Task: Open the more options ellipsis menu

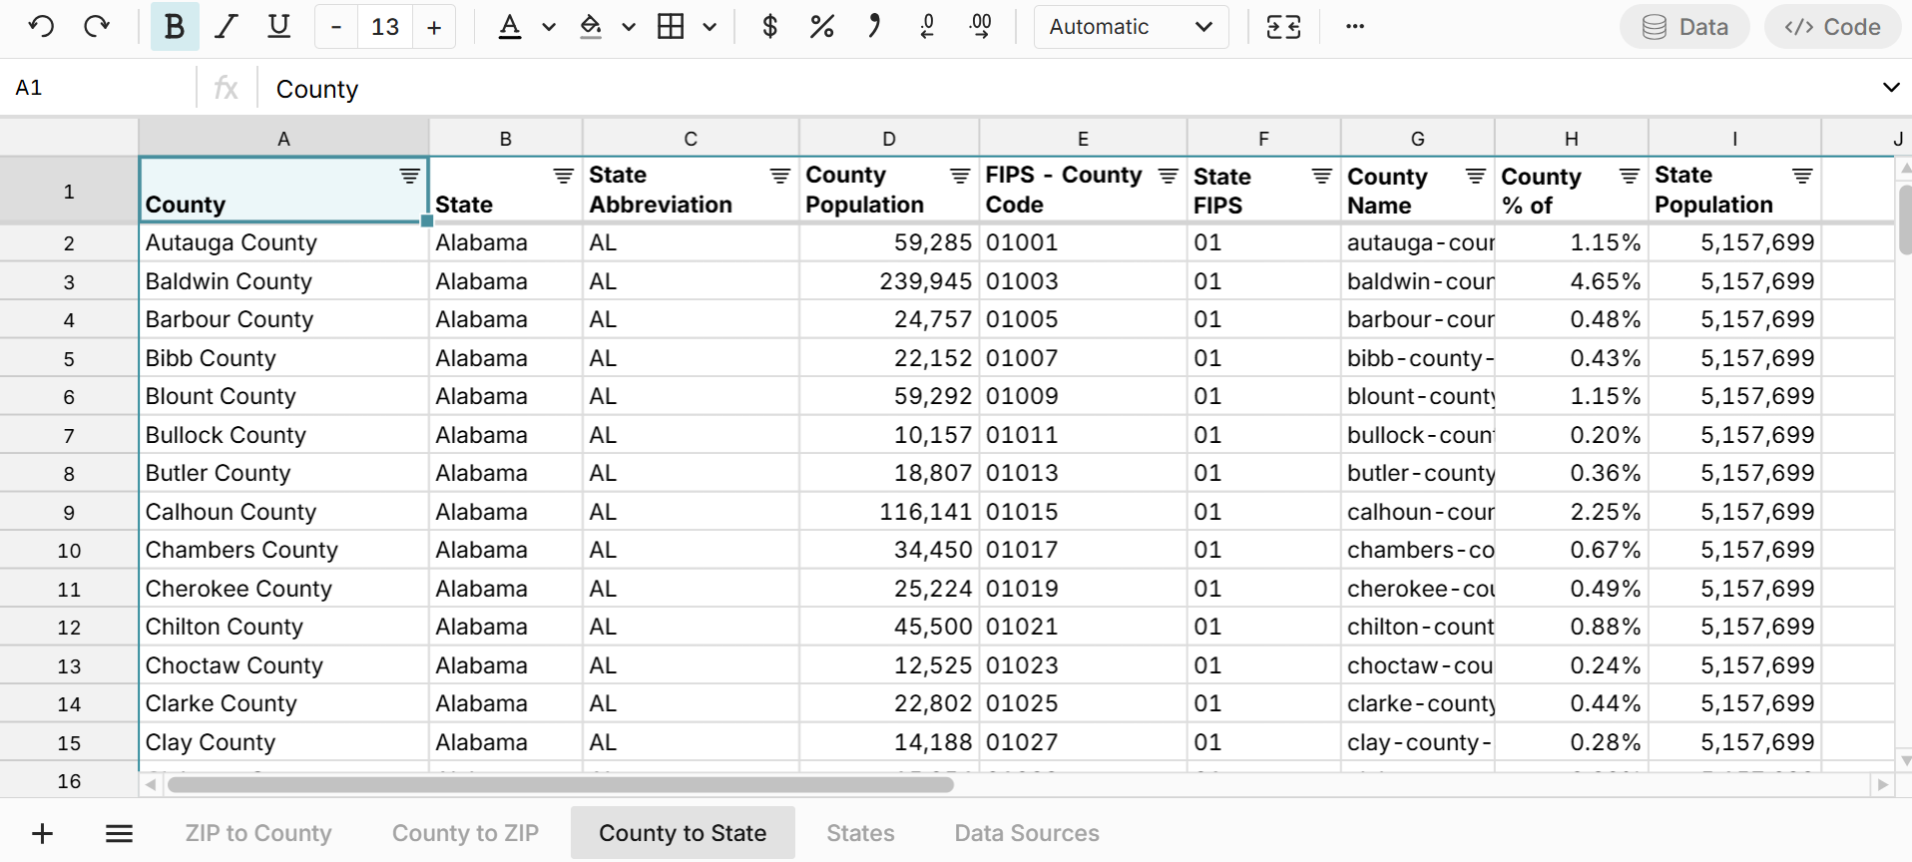Action: 1354,27
